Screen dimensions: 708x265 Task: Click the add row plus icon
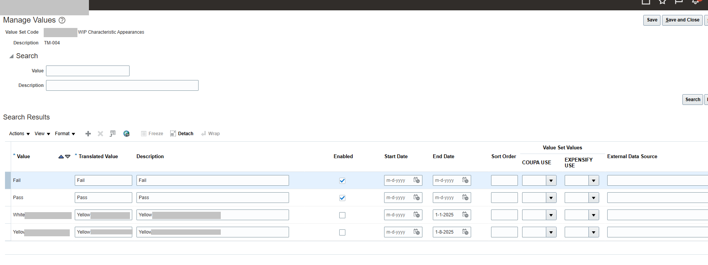pos(88,134)
